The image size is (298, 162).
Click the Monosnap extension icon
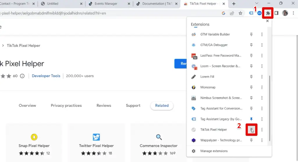pos(194,87)
